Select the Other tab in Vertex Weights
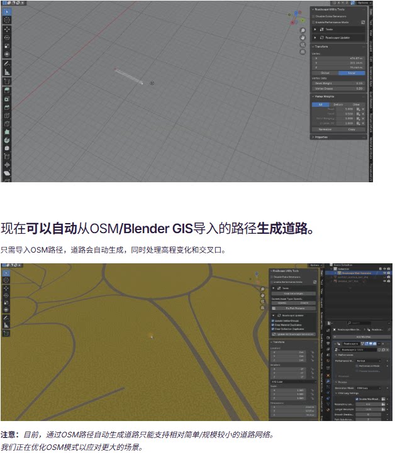 pyautogui.click(x=356, y=104)
